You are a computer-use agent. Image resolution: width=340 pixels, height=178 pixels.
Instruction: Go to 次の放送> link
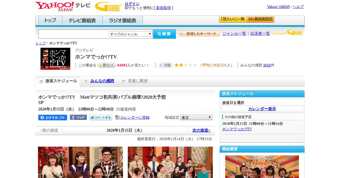201,130
